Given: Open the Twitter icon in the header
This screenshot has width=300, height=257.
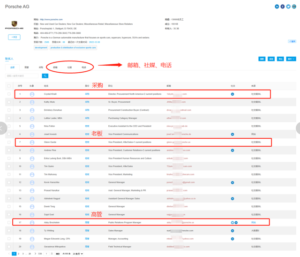Looking at the screenshot, I should [288, 7].
